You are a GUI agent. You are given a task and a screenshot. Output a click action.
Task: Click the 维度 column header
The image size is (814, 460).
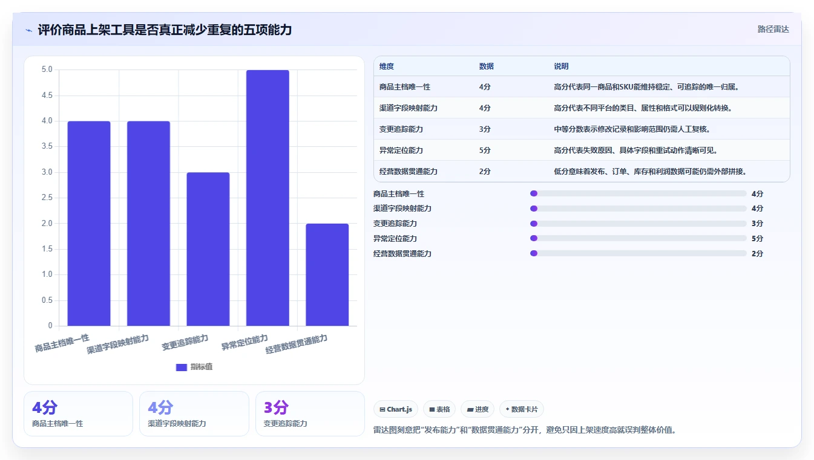387,66
